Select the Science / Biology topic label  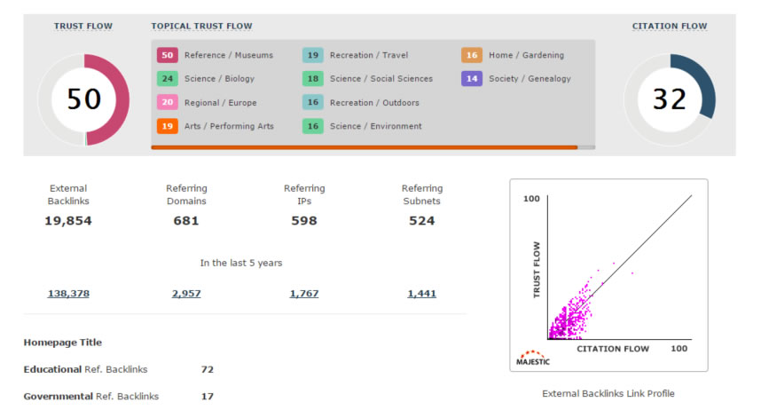pos(219,79)
